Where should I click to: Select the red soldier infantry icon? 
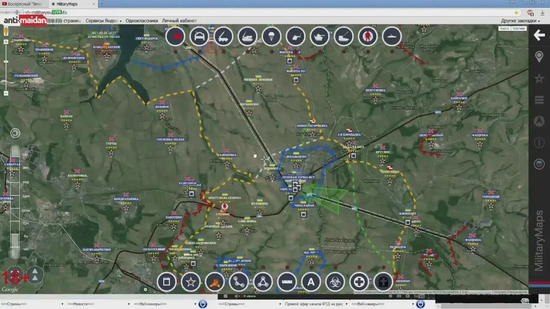coord(367,37)
